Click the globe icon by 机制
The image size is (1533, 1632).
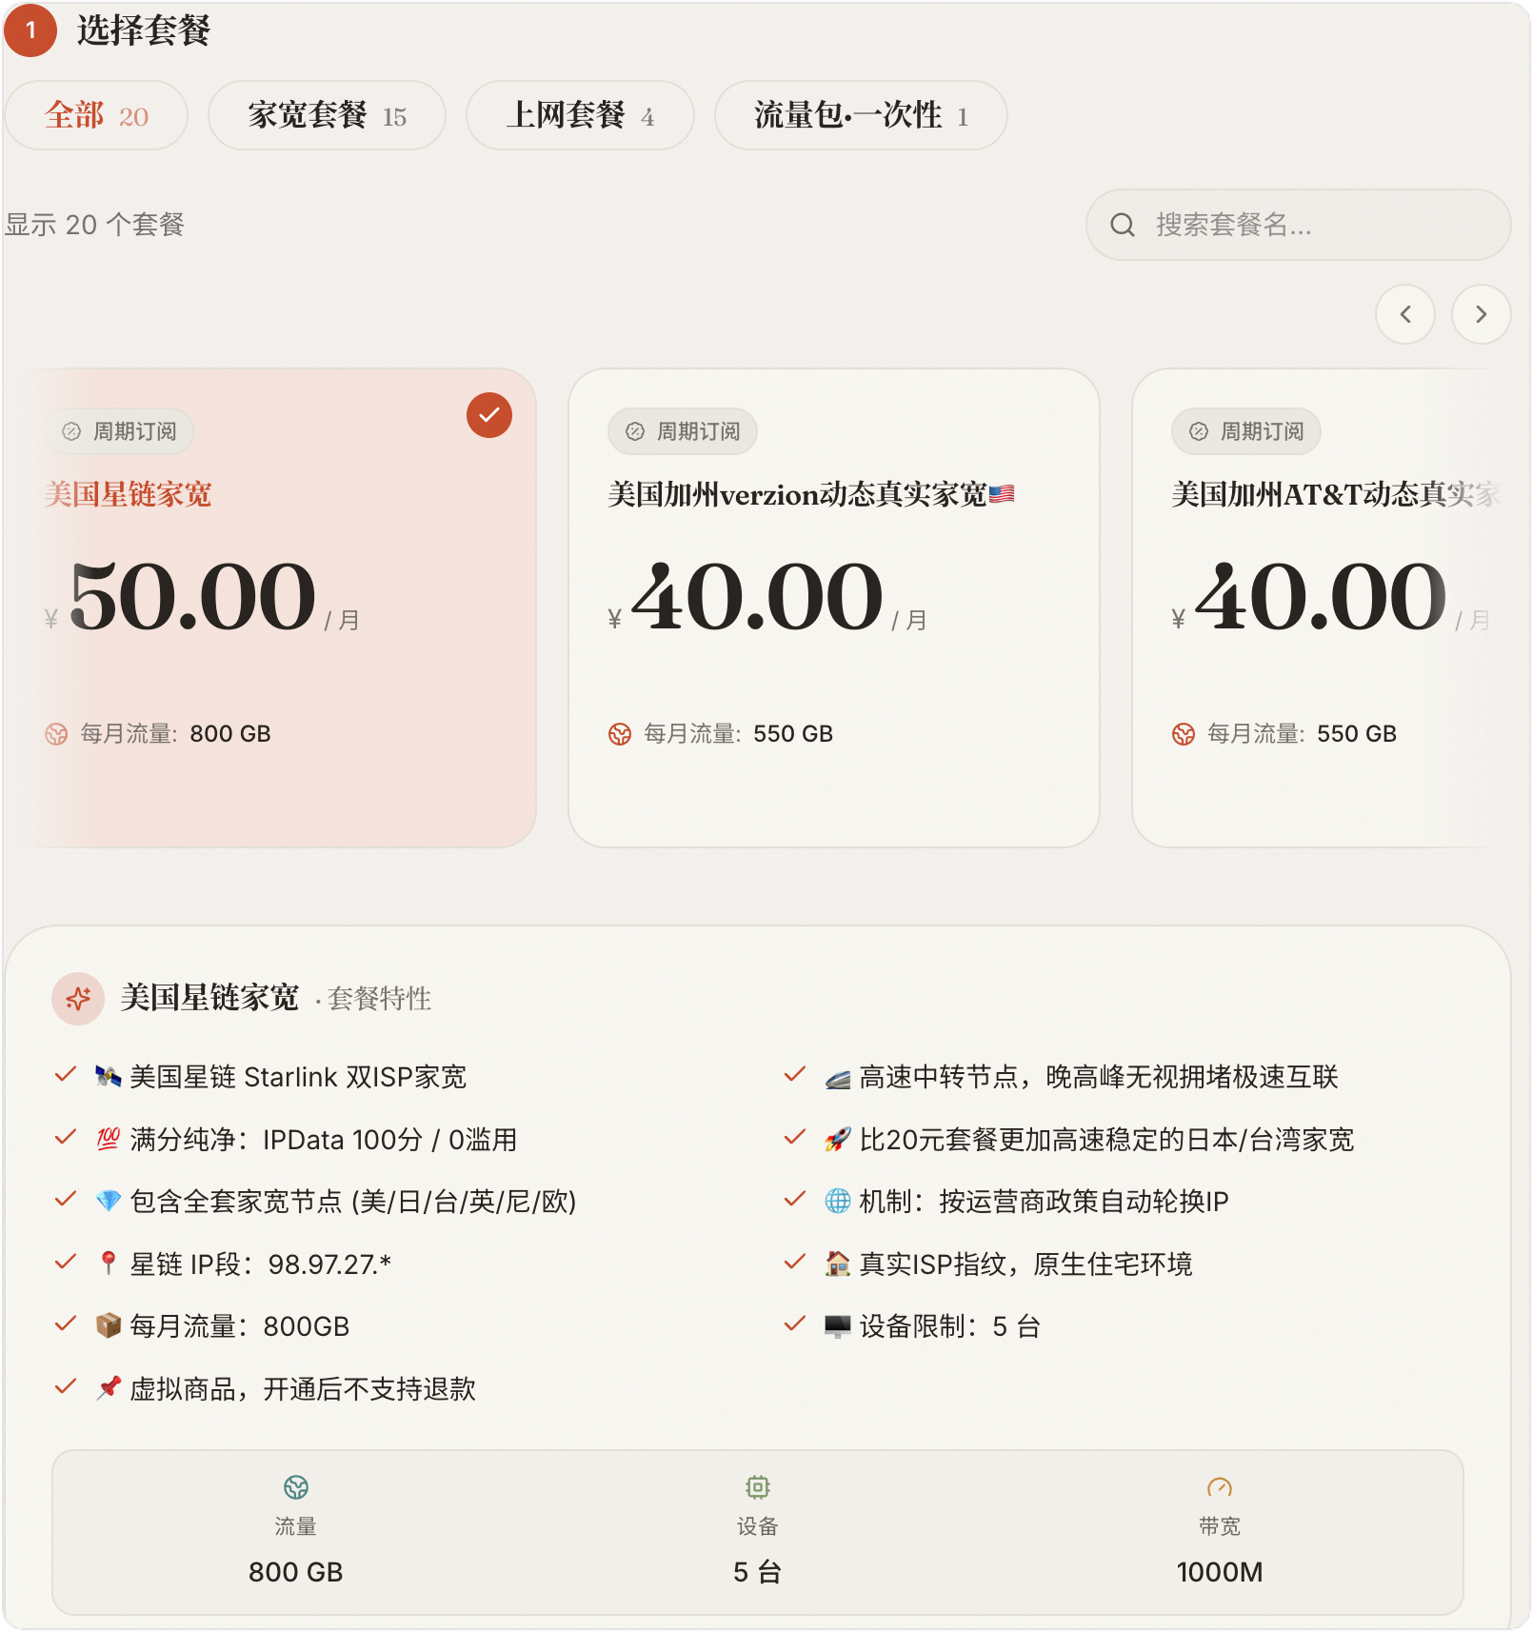838,1202
